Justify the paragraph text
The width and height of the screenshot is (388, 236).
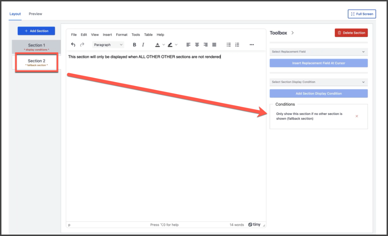point(214,45)
